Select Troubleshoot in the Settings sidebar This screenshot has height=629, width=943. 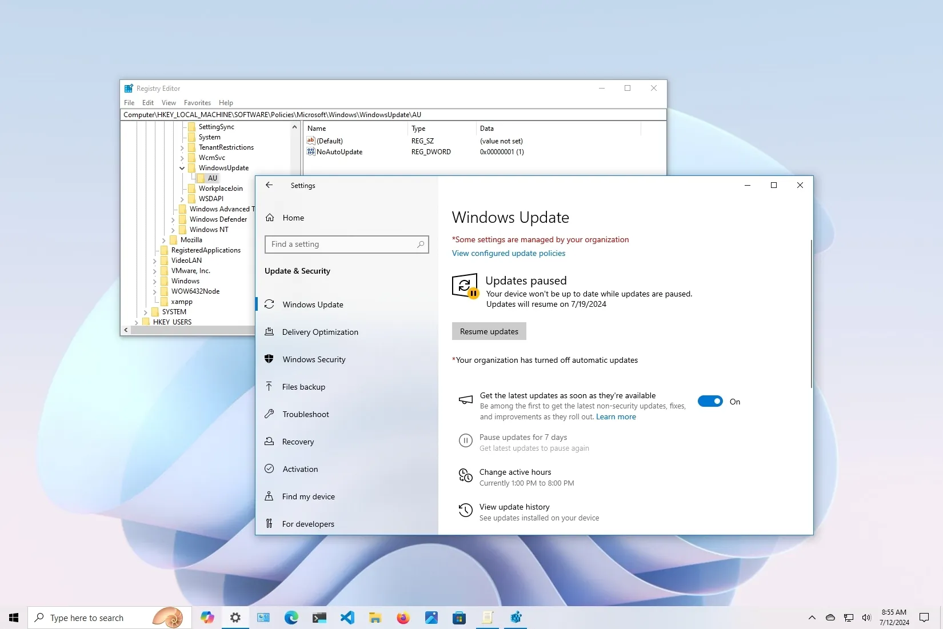coord(305,414)
